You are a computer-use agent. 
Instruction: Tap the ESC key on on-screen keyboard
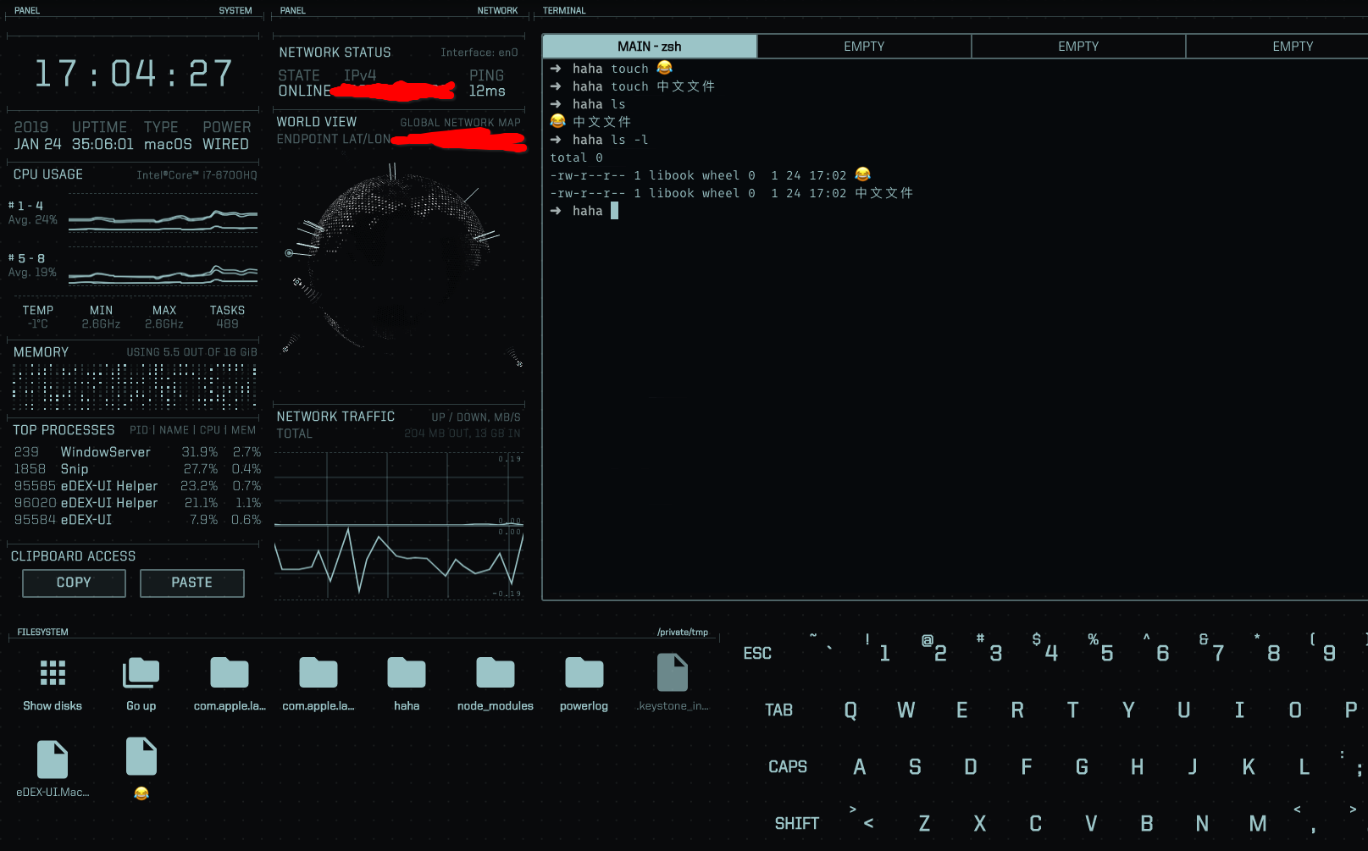(x=757, y=653)
